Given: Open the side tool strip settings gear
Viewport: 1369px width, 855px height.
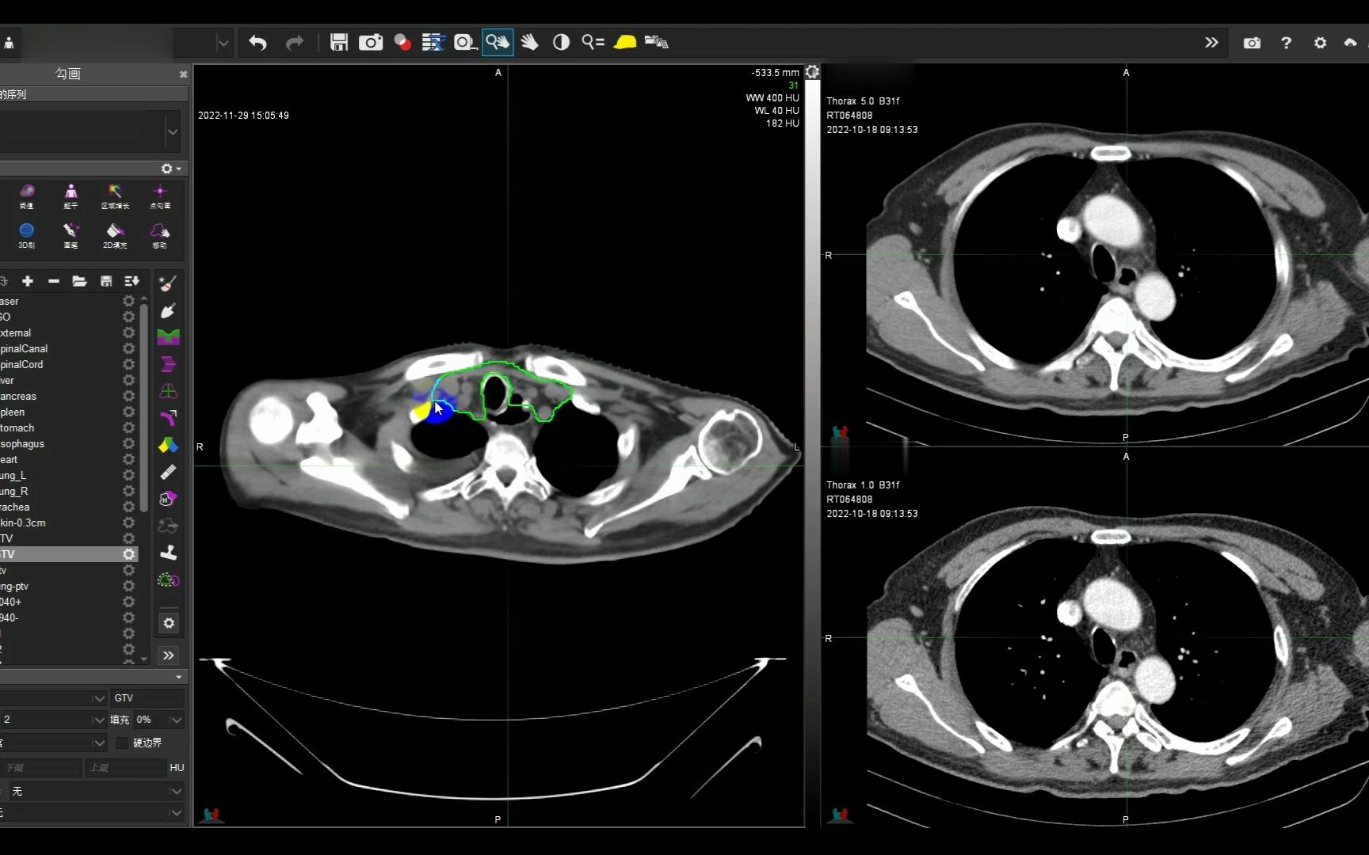Looking at the screenshot, I should [169, 623].
